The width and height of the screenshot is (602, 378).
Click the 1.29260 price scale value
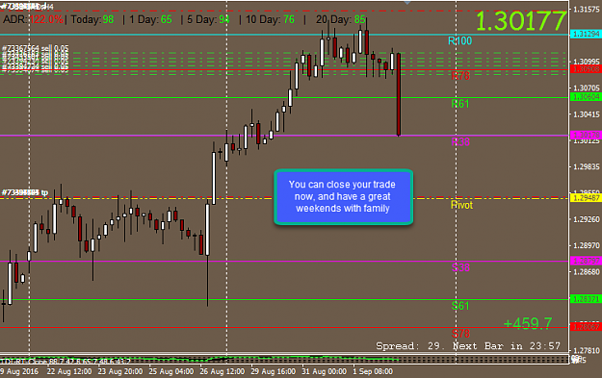(x=587, y=219)
